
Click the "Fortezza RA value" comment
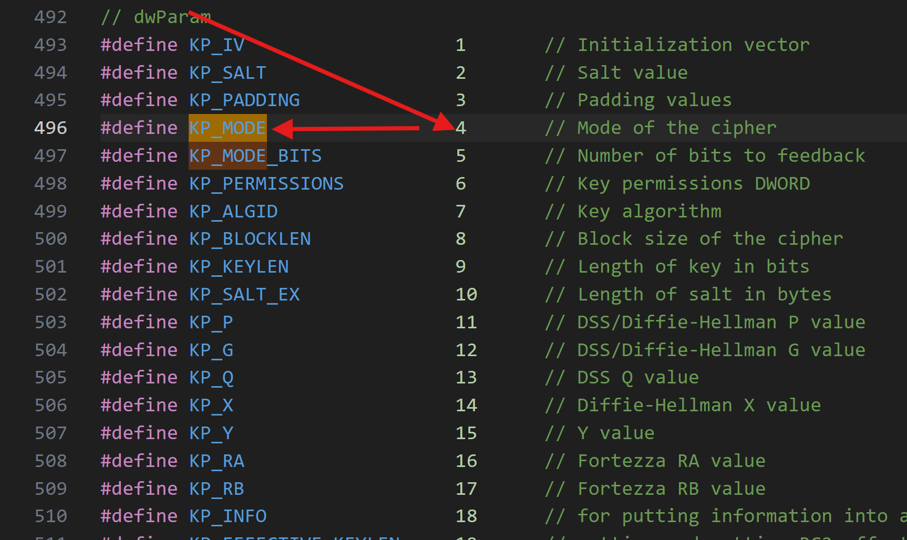click(x=655, y=461)
